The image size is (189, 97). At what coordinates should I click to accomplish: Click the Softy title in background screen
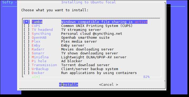coord(8,2)
